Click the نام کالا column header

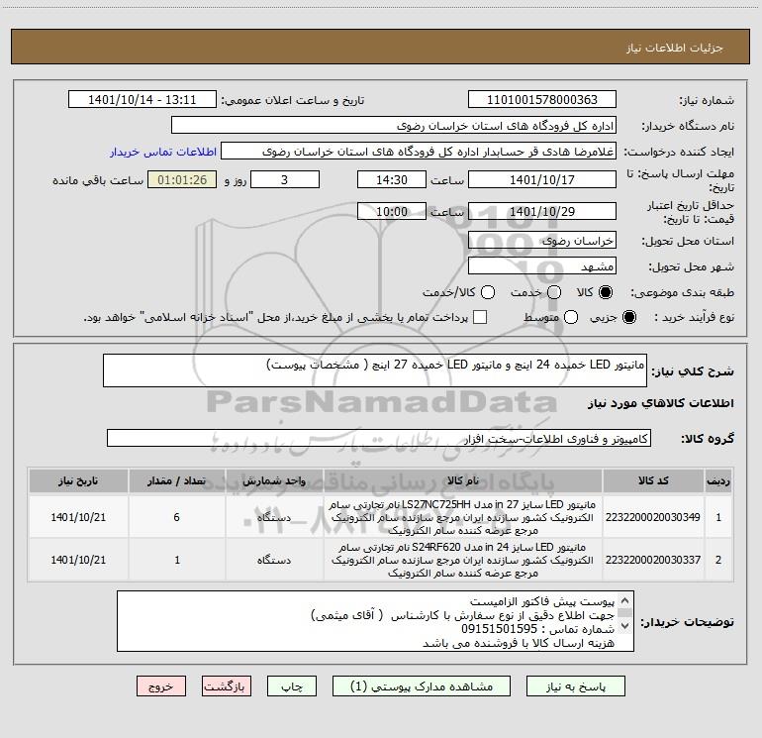coord(463,481)
